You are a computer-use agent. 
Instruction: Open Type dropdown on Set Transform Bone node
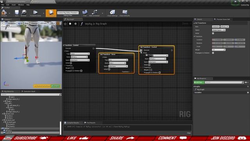click(x=118, y=60)
